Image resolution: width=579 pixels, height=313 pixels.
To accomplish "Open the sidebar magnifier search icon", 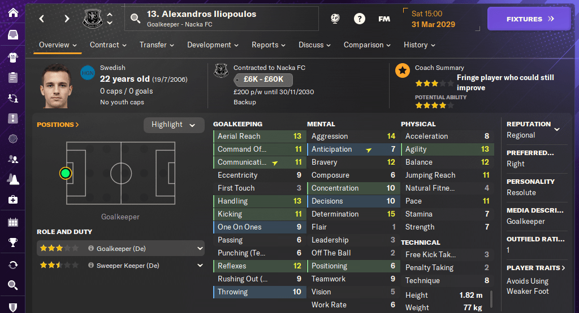I will (x=12, y=286).
